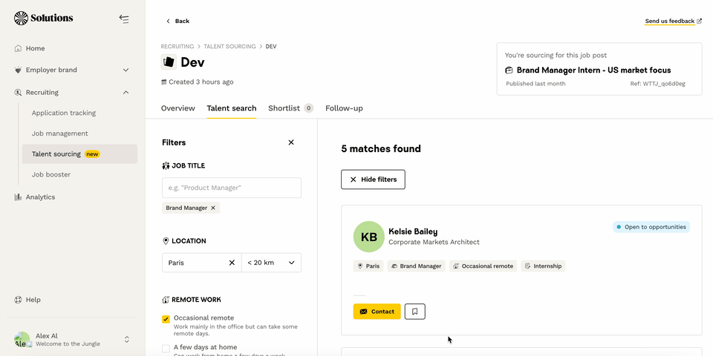Image resolution: width=713 pixels, height=356 pixels.
Task: Expand the Employer brand menu
Action: (x=126, y=70)
